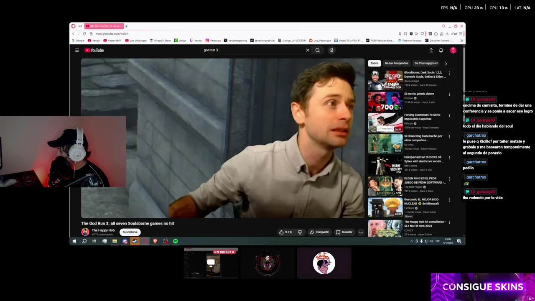535x301 pixels.
Task: Open 'Si Elden Ring fuera hecho' title
Action: tap(423, 138)
